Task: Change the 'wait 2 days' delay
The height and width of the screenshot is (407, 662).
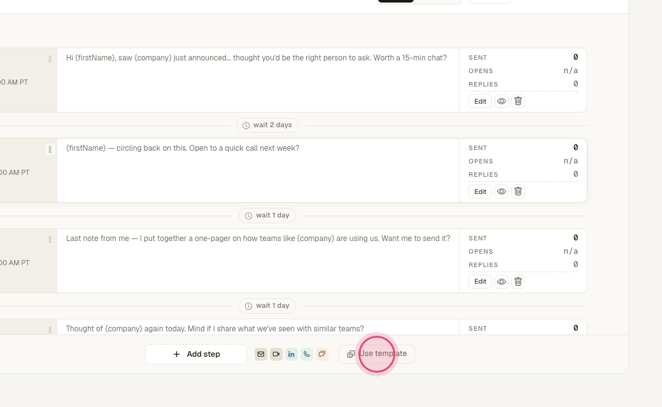Action: click(x=267, y=125)
